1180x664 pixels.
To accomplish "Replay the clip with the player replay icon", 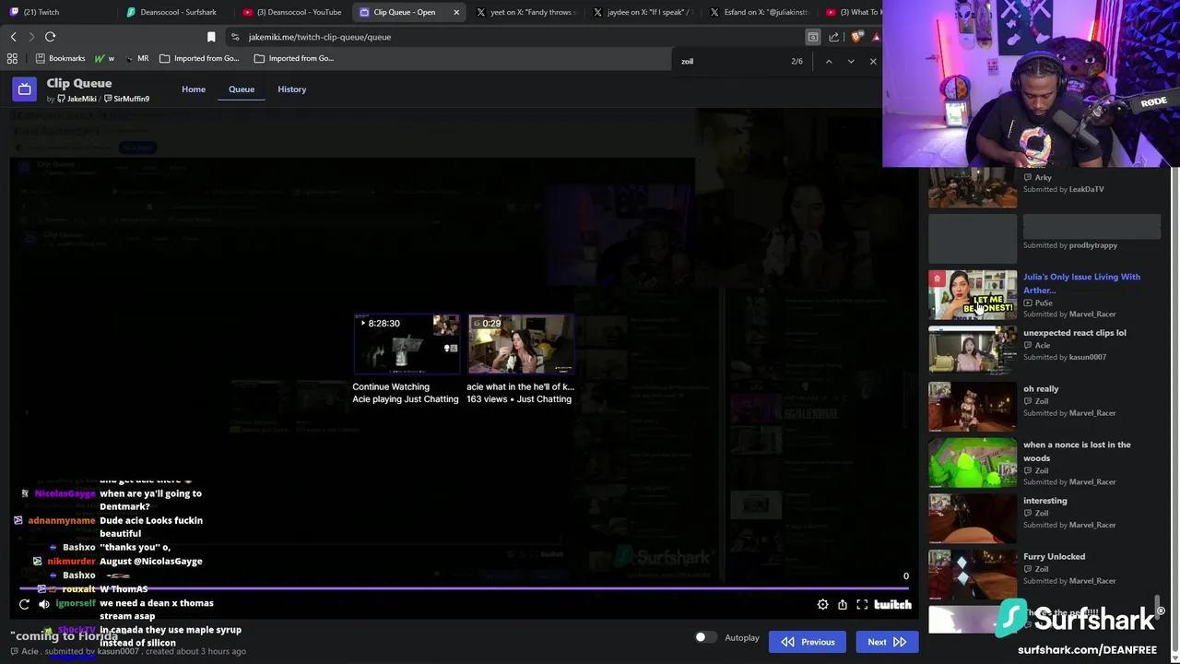I will coord(24,605).
